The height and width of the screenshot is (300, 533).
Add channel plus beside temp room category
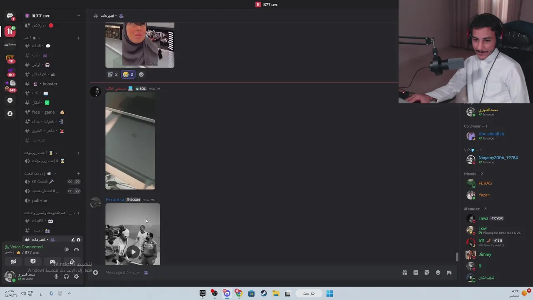click(x=78, y=153)
